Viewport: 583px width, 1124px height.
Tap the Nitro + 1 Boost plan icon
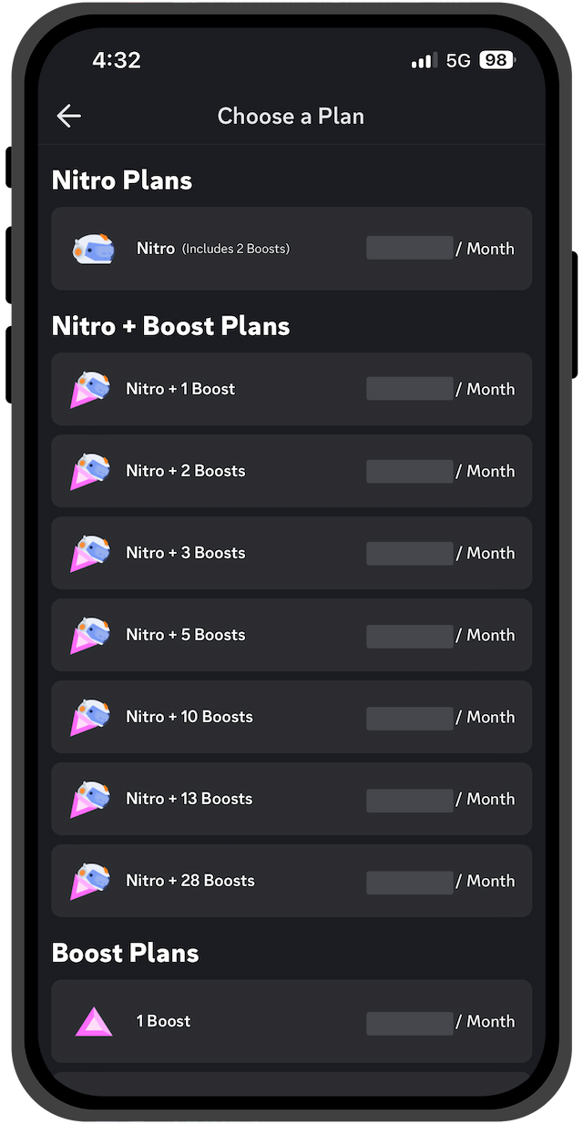click(90, 389)
